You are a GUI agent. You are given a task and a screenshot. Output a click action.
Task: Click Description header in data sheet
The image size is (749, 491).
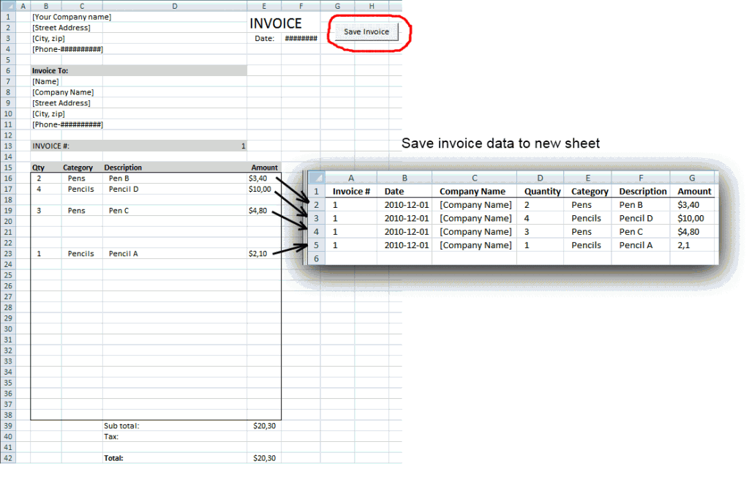tap(642, 192)
